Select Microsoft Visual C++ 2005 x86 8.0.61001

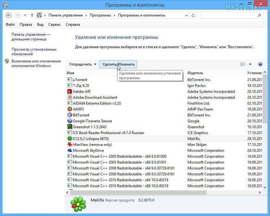pyautogui.click(x=120, y=162)
